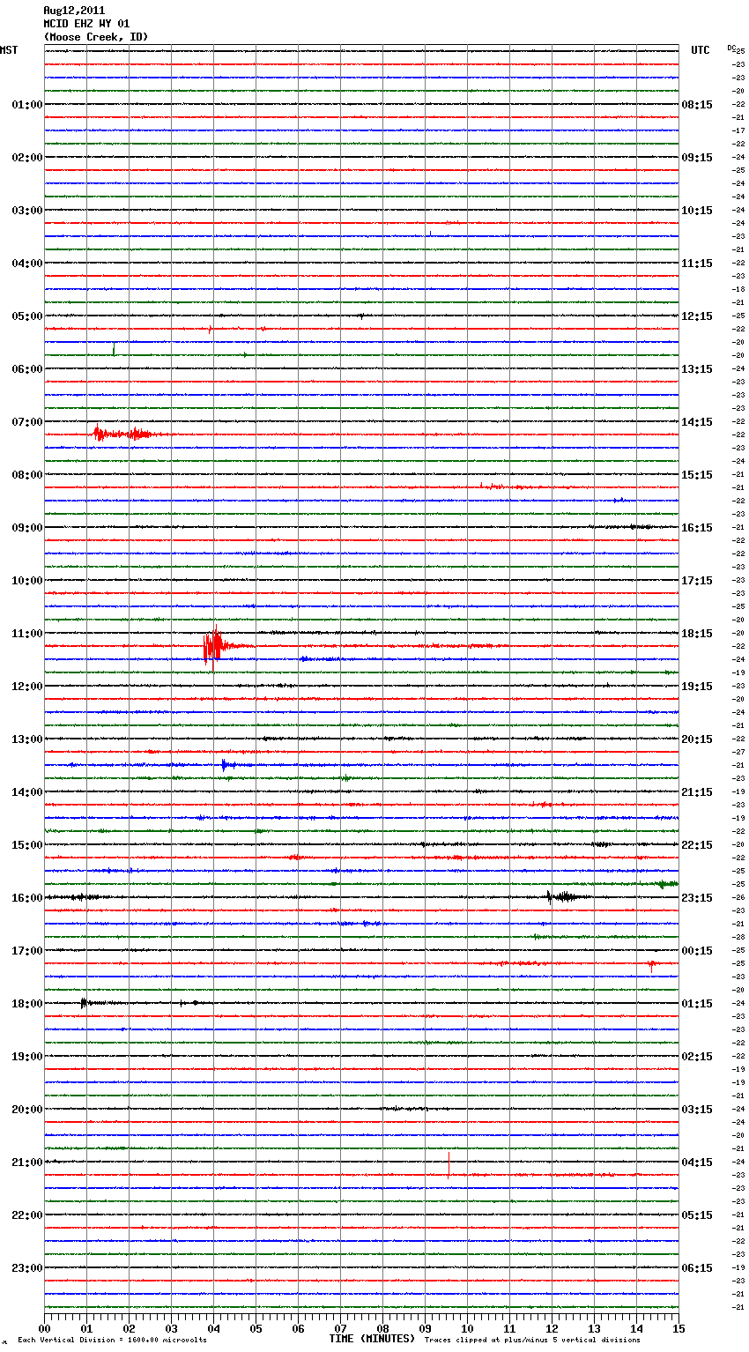
Task: Click the 03:00 MST time label
Action: [27, 211]
